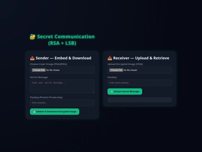The image size is (202, 152).
Task: Click the 'No file chosen' text in Receiver
Action: coord(131,70)
